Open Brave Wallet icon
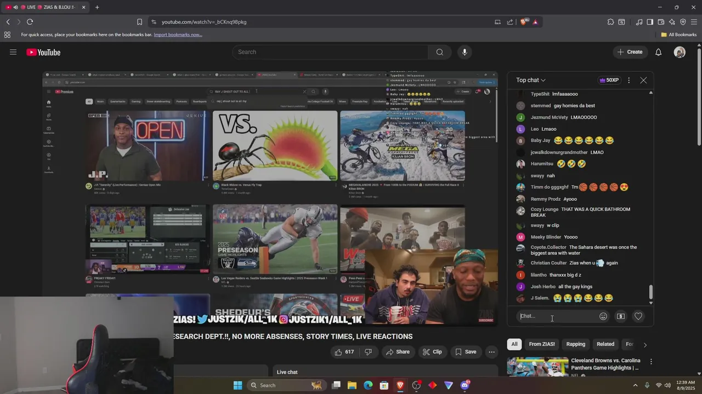This screenshot has height=394, width=702. click(661, 22)
